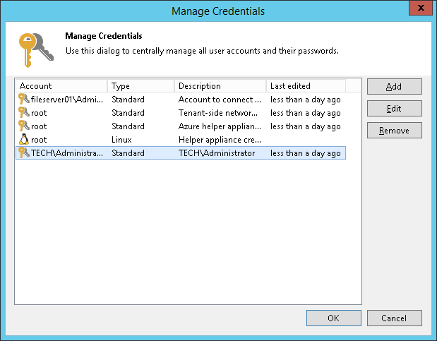Click the key icon for fileserver01 account
The width and height of the screenshot is (437, 341).
tap(23, 100)
